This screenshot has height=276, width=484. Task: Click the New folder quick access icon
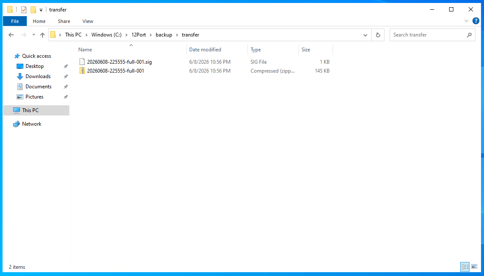pyautogui.click(x=33, y=10)
